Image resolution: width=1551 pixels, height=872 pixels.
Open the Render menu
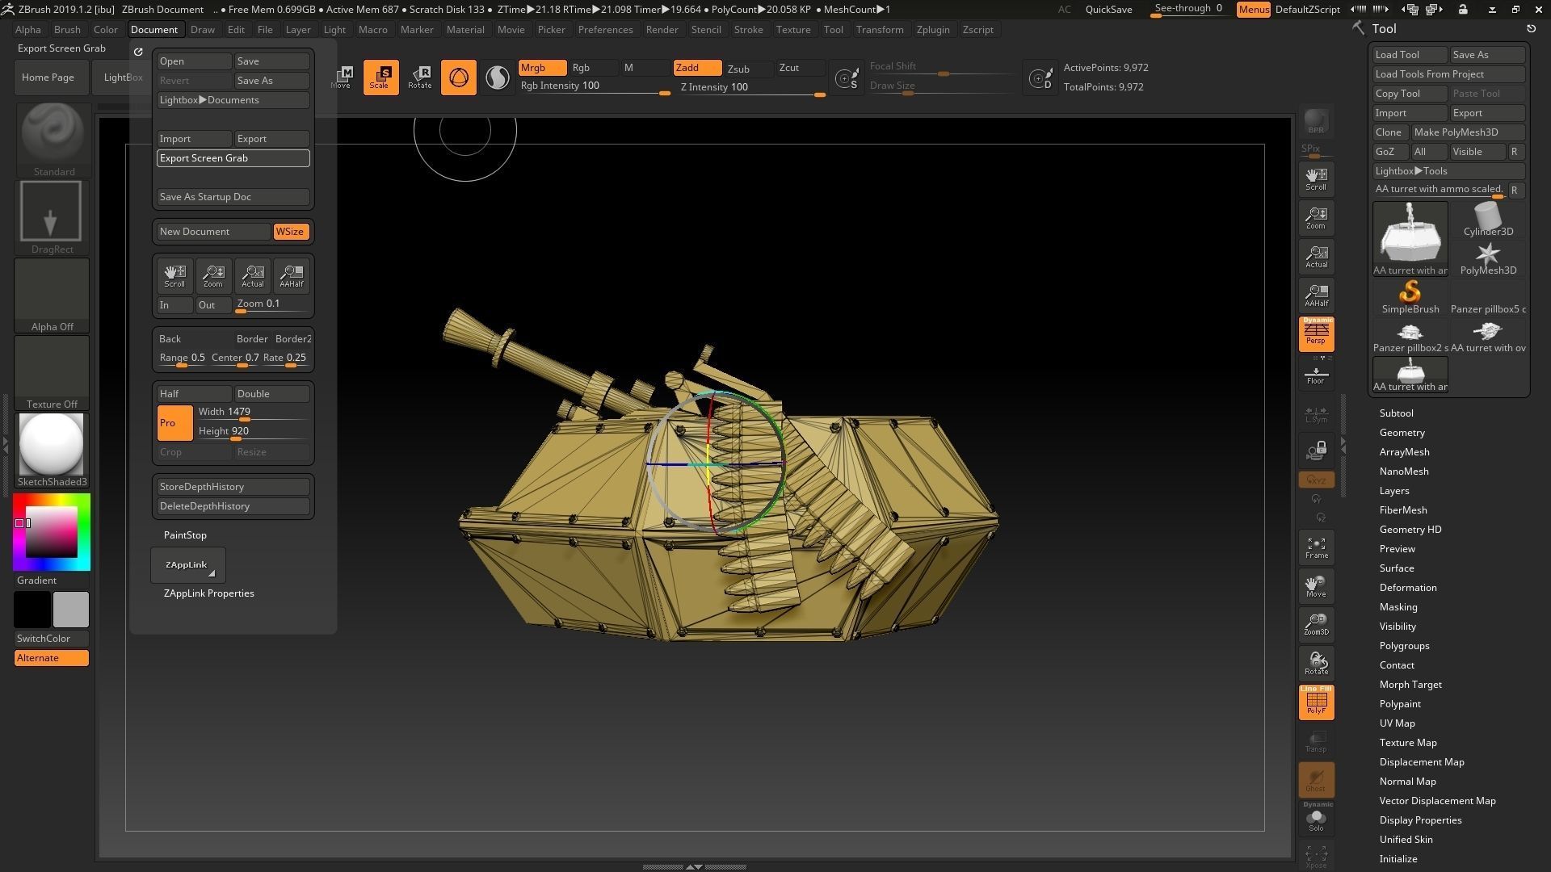tap(662, 30)
